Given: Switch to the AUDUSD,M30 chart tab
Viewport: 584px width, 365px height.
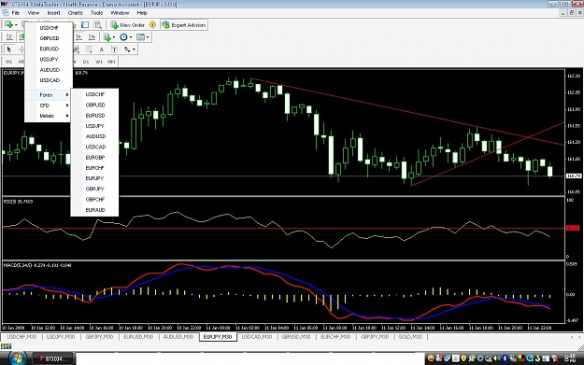Looking at the screenshot, I should point(178,337).
